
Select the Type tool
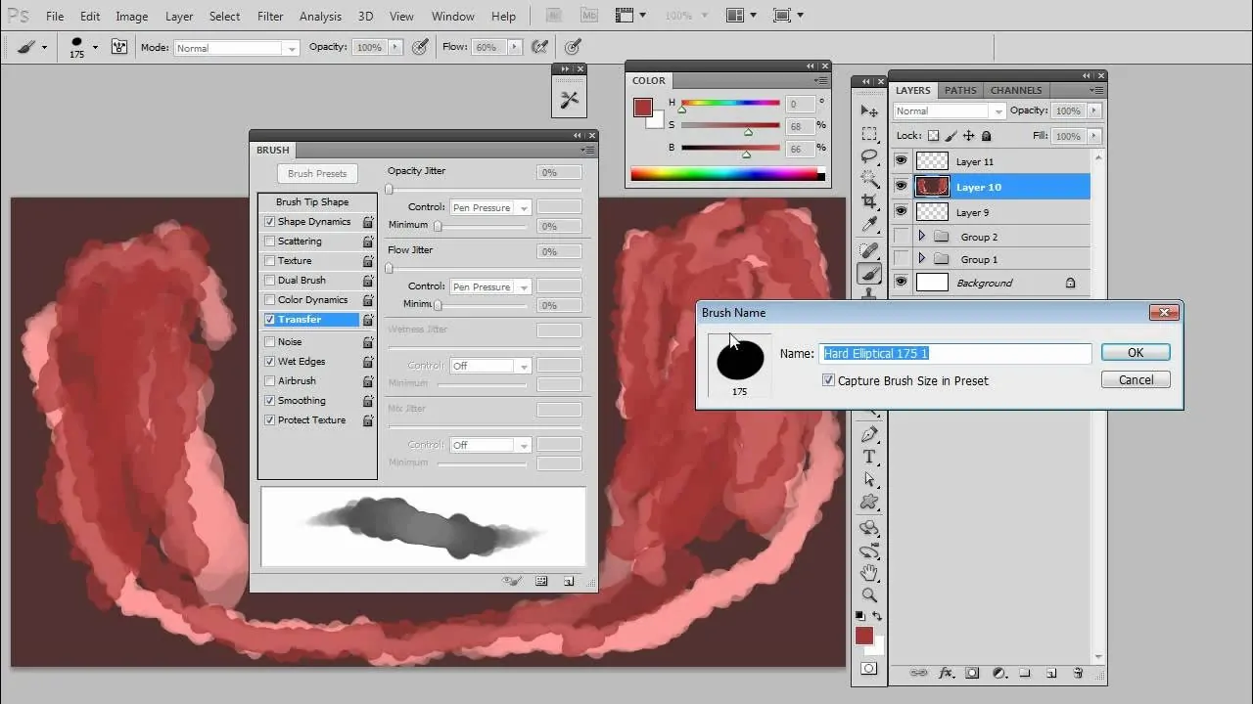[x=869, y=457]
